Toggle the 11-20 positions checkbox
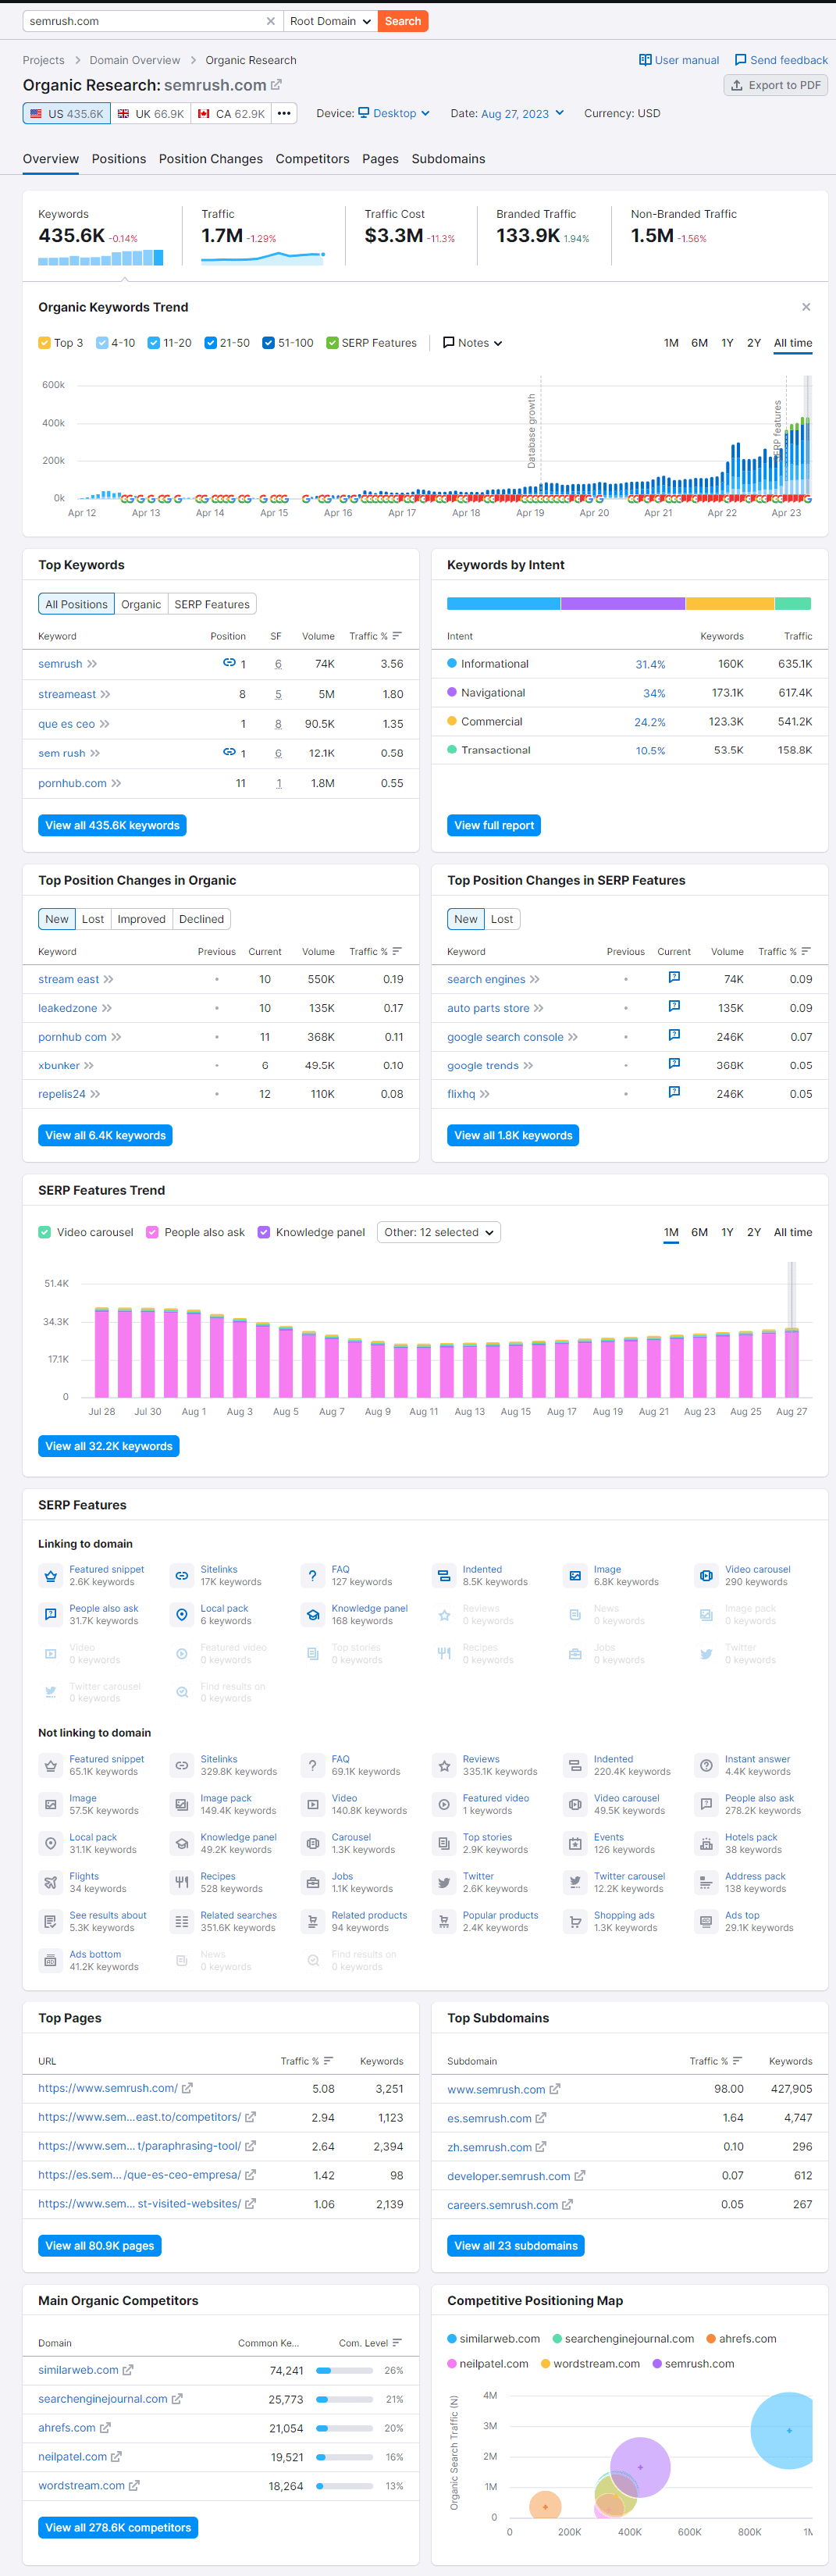Viewport: 836px width, 2576px height. coord(154,343)
